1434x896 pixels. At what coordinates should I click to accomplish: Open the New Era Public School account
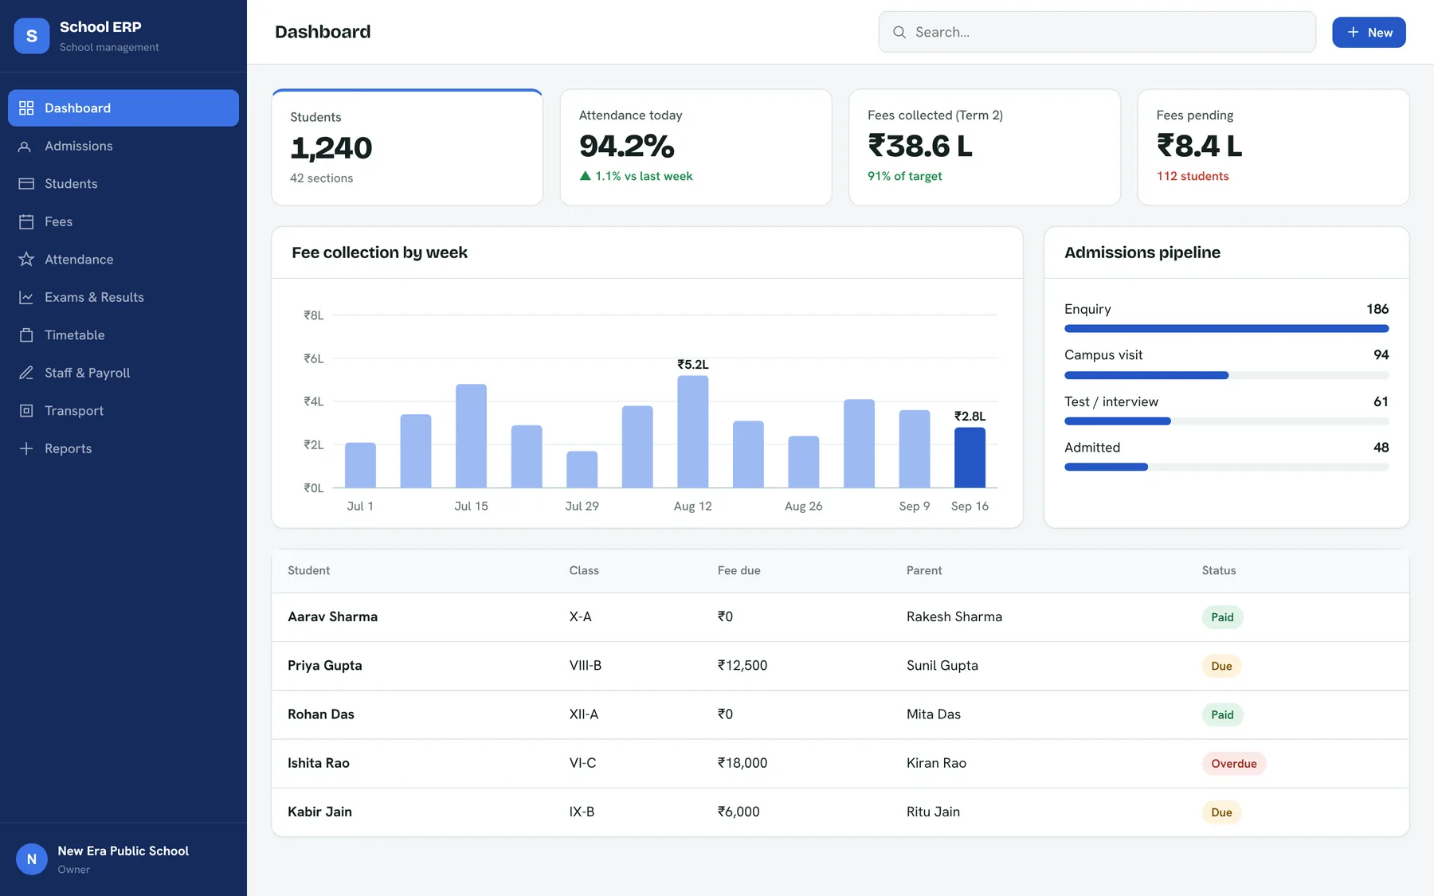point(123,859)
